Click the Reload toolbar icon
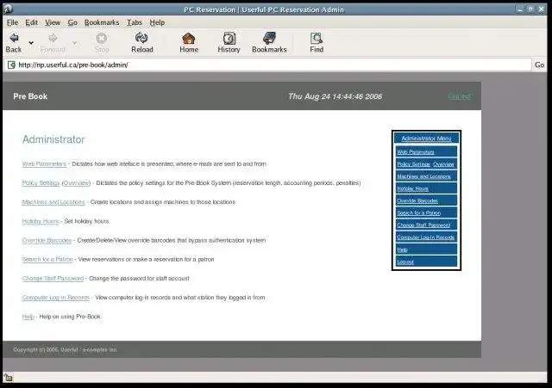This screenshot has height=388, width=552. click(141, 38)
